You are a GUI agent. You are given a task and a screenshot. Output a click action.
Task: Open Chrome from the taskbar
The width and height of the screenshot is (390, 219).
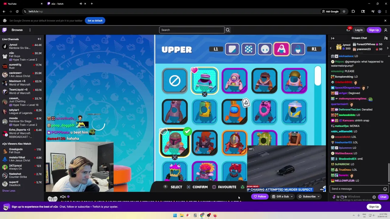[x=202, y=215]
